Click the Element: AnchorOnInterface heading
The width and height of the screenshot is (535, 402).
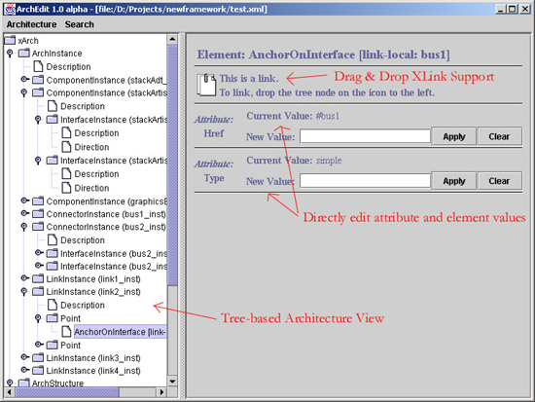pyautogui.click(x=323, y=55)
